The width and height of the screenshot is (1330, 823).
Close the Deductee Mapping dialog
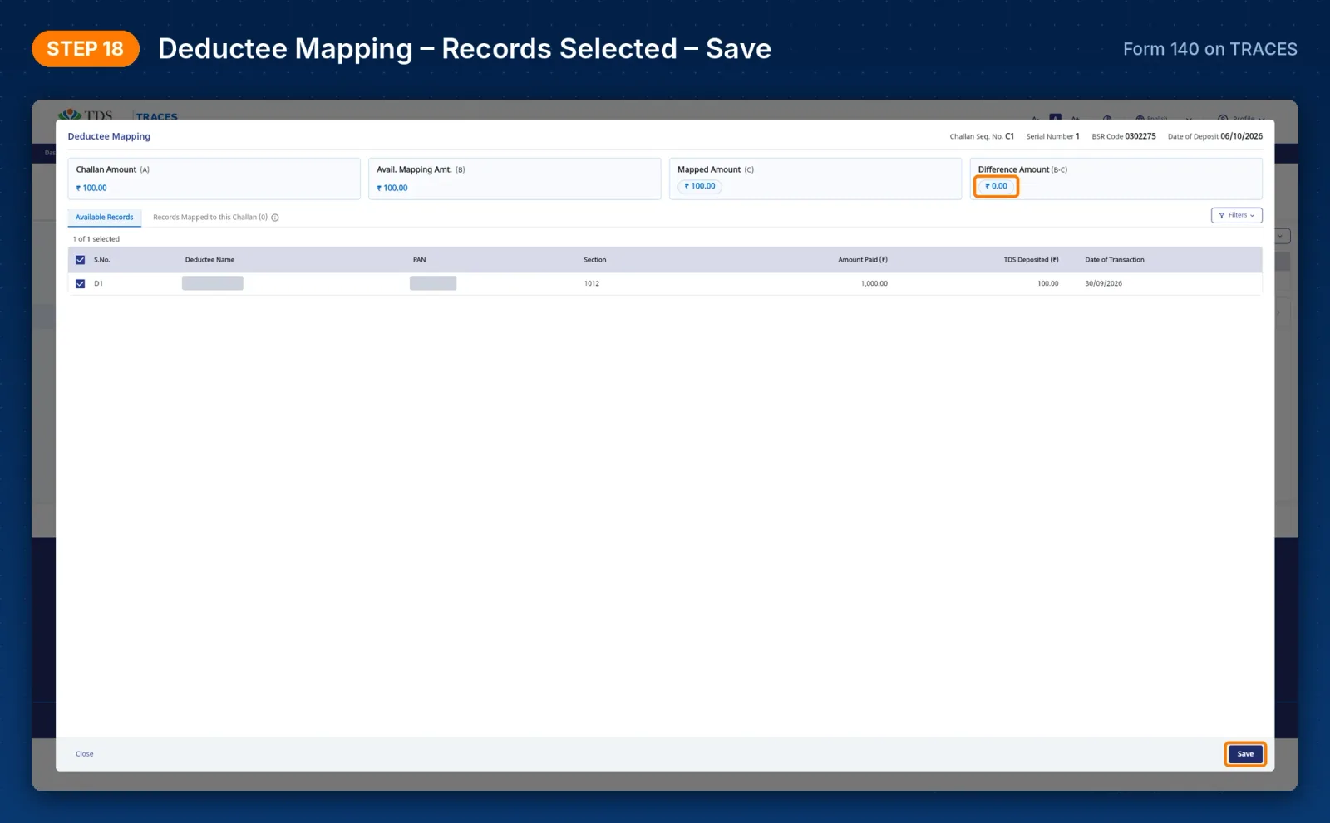(85, 754)
